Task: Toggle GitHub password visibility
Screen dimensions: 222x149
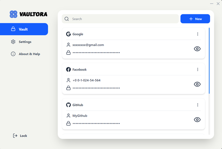Action: pyautogui.click(x=197, y=120)
